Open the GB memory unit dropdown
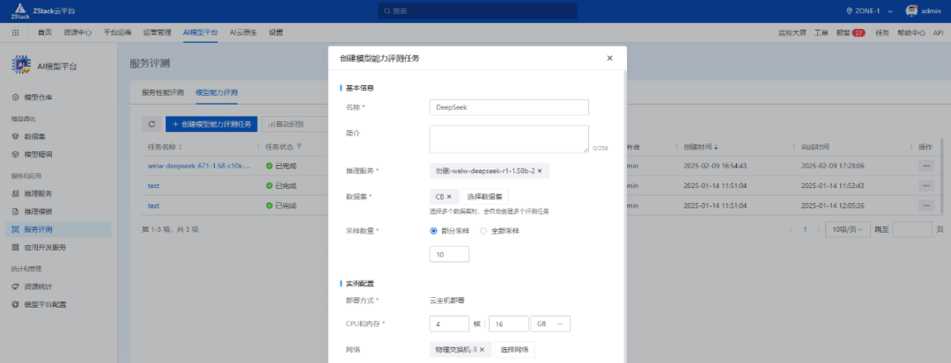The height and width of the screenshot is (363, 951). tap(550, 324)
